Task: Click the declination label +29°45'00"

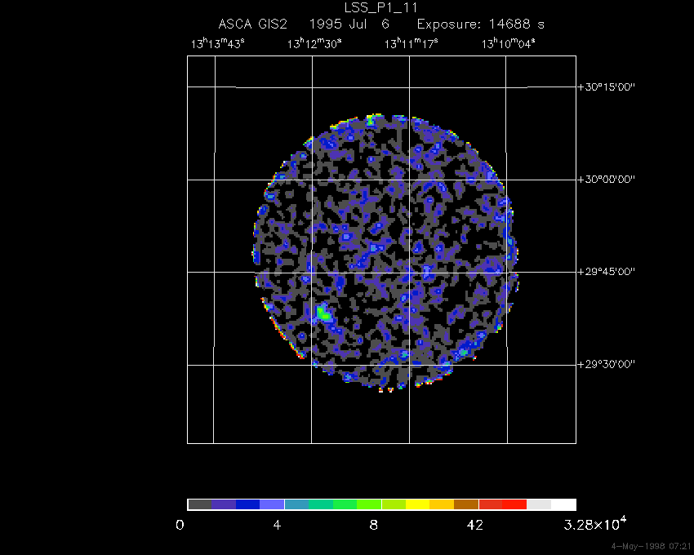Action: click(607, 271)
